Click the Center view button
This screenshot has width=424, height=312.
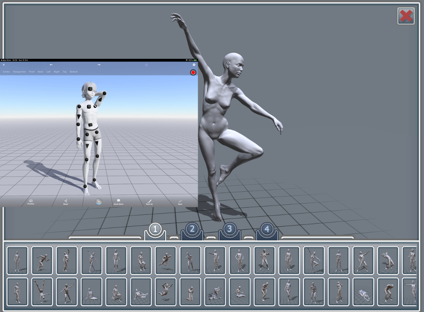(x=6, y=71)
